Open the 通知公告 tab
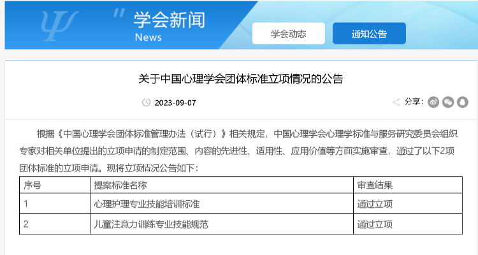Image resolution: width=478 pixels, height=255 pixels. [369, 34]
